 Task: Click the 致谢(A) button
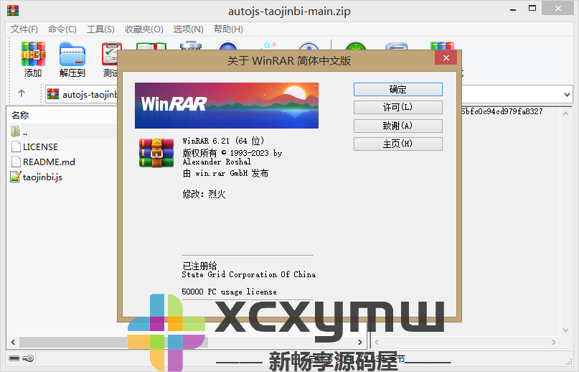397,126
